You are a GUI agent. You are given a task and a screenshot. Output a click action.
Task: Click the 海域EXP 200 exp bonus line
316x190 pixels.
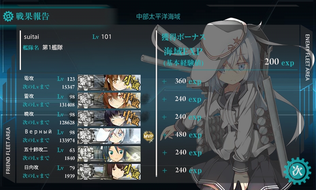[x=229, y=57]
